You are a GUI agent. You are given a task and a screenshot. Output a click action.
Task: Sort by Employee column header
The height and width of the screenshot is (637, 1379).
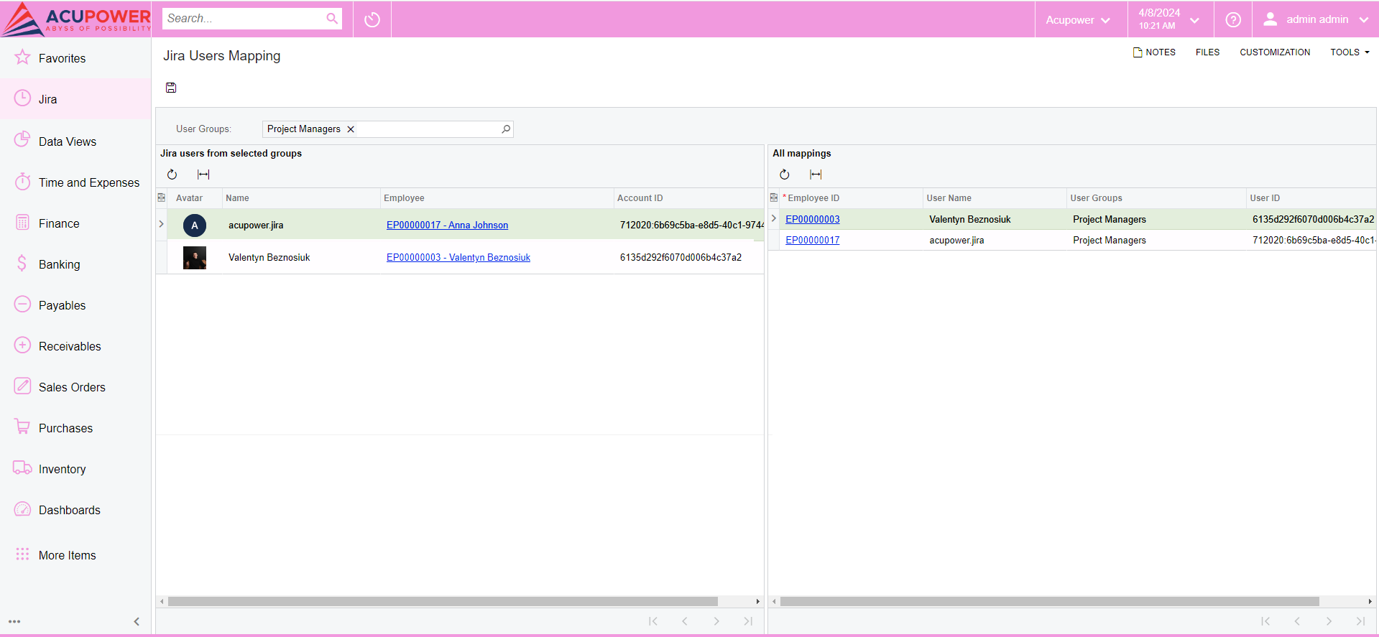point(497,198)
